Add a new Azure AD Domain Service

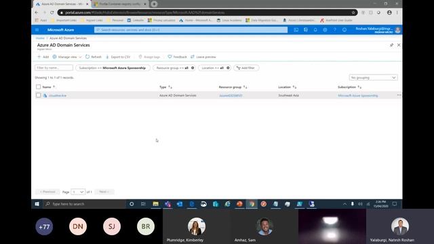pos(43,57)
